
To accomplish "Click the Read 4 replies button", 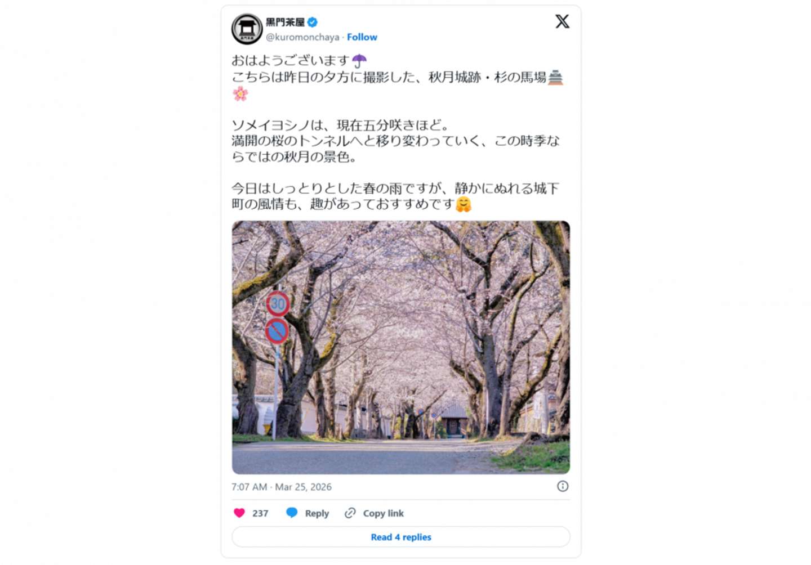I will tap(401, 537).
